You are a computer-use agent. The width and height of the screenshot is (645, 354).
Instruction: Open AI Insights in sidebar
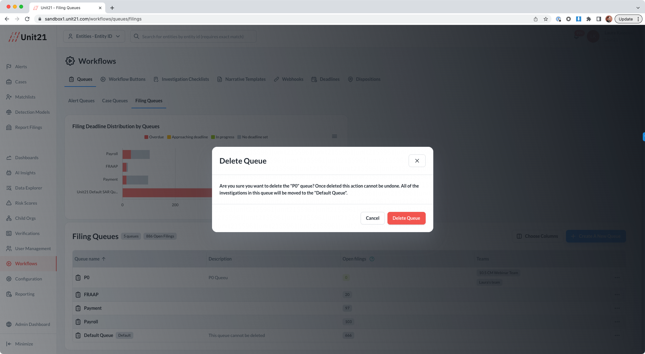(25, 173)
